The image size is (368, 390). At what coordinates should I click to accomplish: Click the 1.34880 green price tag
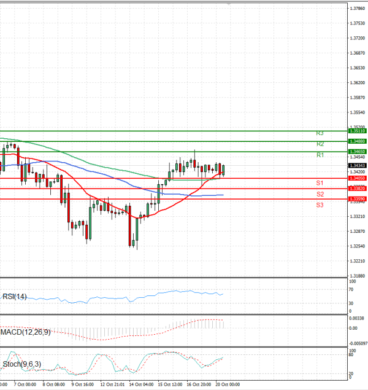357,141
